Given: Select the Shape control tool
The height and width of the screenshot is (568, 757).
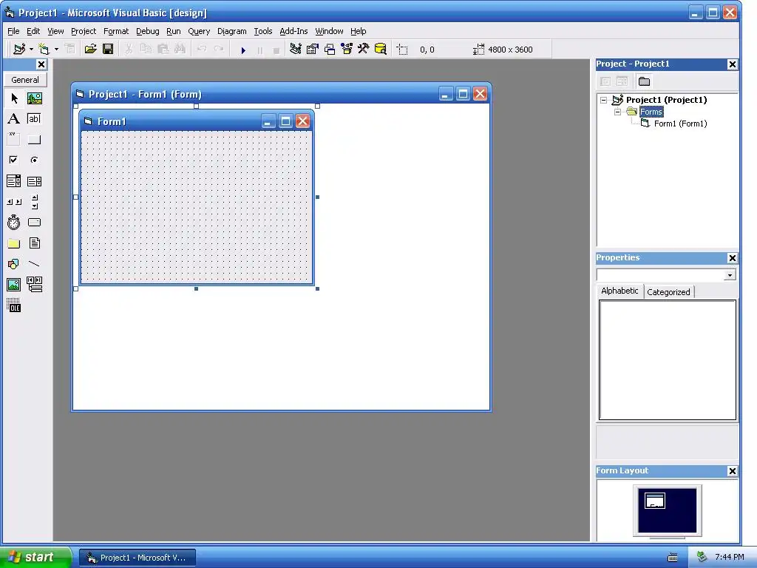Looking at the screenshot, I should coord(14,264).
